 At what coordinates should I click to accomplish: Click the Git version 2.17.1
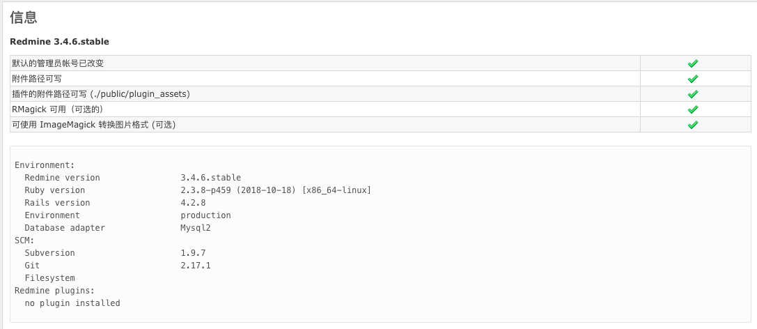click(196, 266)
